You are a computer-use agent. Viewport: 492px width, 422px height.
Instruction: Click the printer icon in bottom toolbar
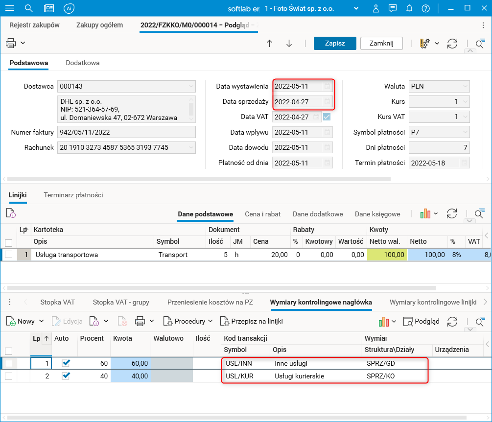(140, 321)
